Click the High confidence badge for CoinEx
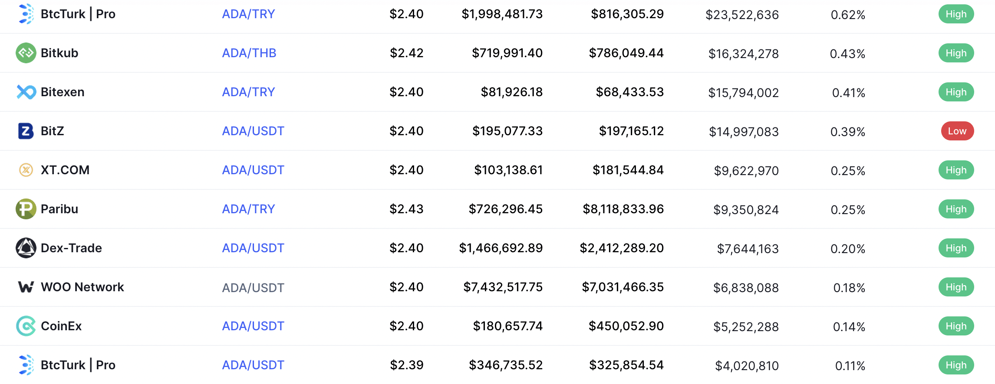The height and width of the screenshot is (384, 995). [956, 326]
